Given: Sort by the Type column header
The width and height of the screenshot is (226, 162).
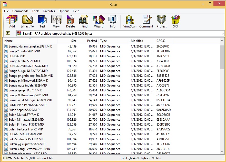Looking at the screenshot, I should click(x=114, y=41).
